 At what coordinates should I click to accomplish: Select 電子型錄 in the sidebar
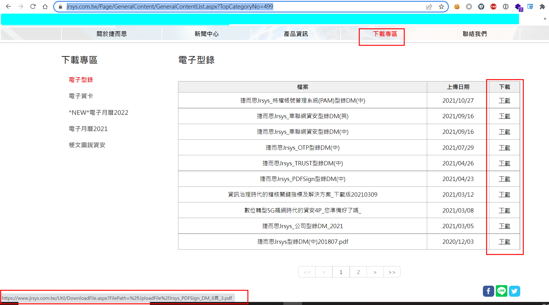pyautogui.click(x=81, y=80)
